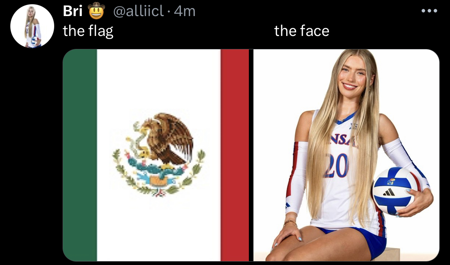Click the black divider between the images
Viewport: 450px width, 265px height.
(x=251, y=155)
